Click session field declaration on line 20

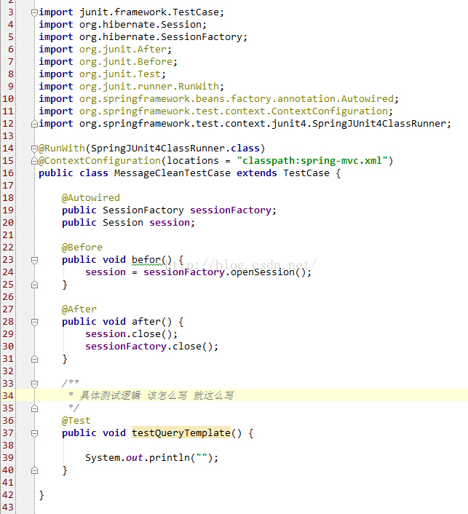tap(129, 223)
